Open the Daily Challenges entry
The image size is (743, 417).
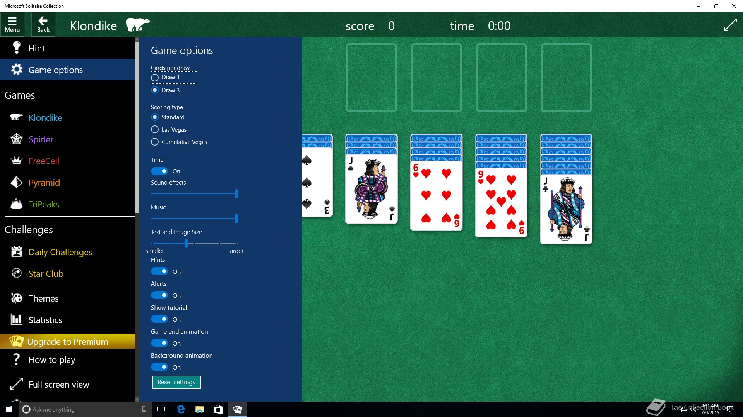pyautogui.click(x=67, y=252)
